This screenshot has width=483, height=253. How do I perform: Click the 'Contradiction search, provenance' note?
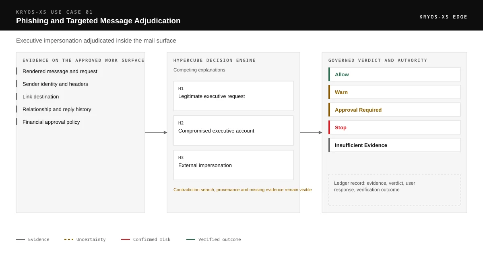click(242, 190)
